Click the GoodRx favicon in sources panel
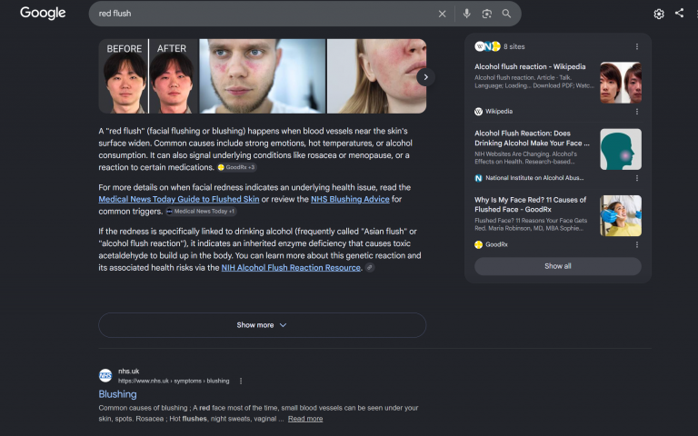 pyautogui.click(x=479, y=244)
